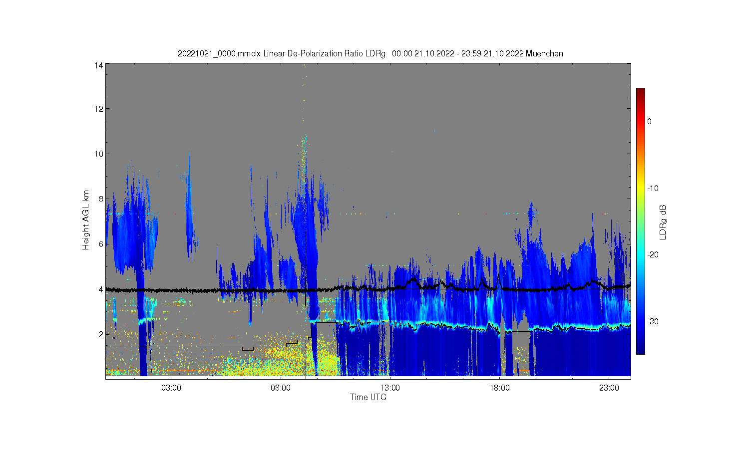Viewport: 749px width, 449px height.
Task: Click the 'Time UTC' axis label
Action: [x=368, y=397]
